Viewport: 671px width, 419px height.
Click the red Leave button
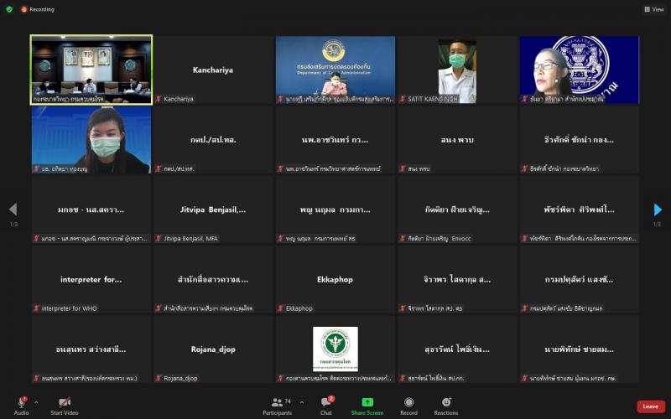651,406
